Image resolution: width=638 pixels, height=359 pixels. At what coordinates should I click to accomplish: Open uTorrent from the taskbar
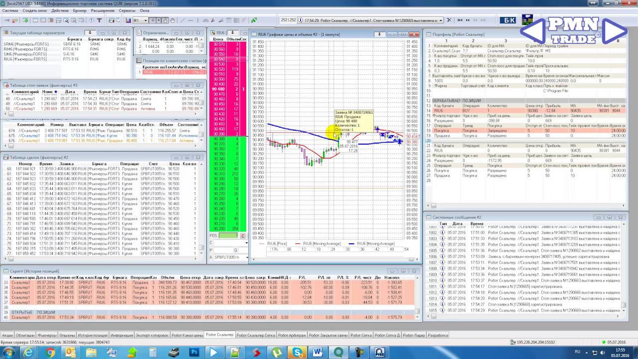pyautogui.click(x=276, y=353)
